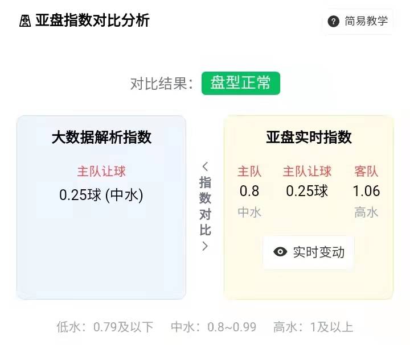Click the 主队 odds value 0.8
This screenshot has width=410, height=345.
[249, 191]
